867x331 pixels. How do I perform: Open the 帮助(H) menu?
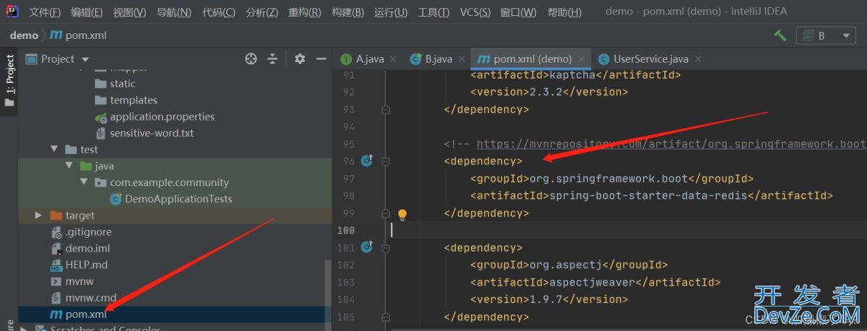(x=564, y=12)
